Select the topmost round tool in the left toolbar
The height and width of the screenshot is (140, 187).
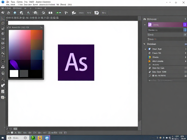(x=3, y=23)
